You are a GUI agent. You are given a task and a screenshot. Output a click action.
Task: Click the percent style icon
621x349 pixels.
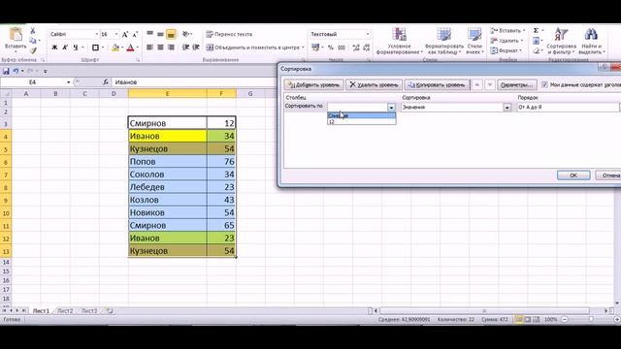pos(331,48)
